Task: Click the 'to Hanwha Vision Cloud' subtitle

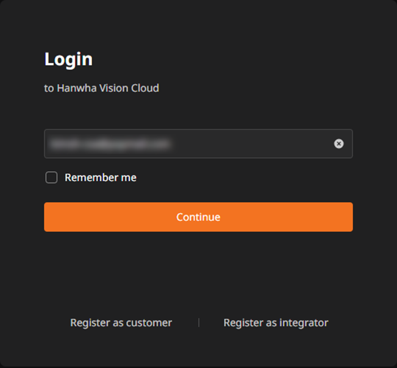Action: (x=102, y=88)
